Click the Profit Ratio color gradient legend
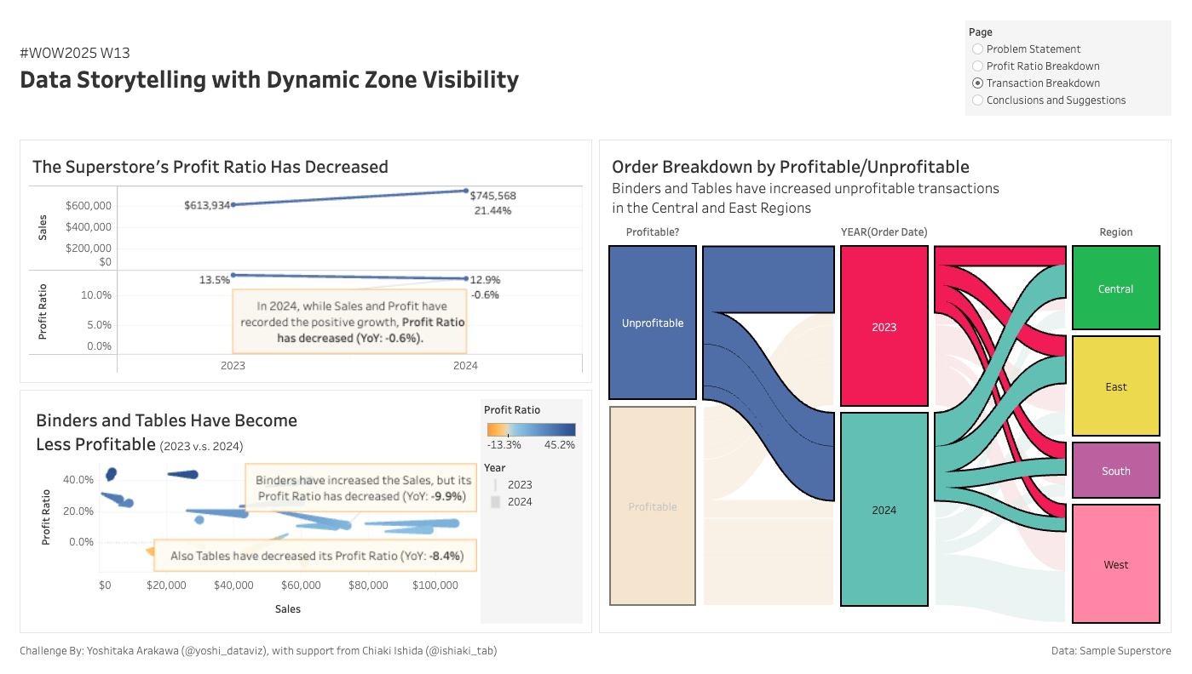Screen dimensions: 1192x674 (x=531, y=430)
